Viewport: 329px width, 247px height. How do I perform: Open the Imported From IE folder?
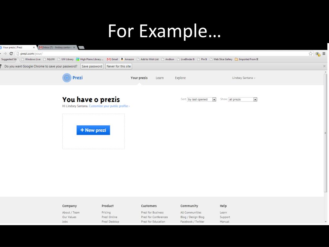[x=246, y=59]
